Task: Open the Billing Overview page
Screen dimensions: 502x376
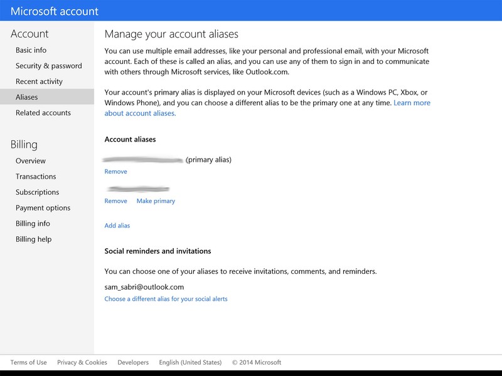Action: click(x=31, y=161)
